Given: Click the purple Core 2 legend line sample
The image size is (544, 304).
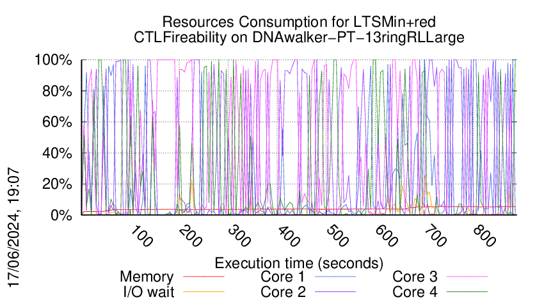Looking at the screenshot, I should point(335,292).
